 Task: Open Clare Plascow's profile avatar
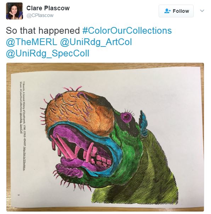(15, 11)
